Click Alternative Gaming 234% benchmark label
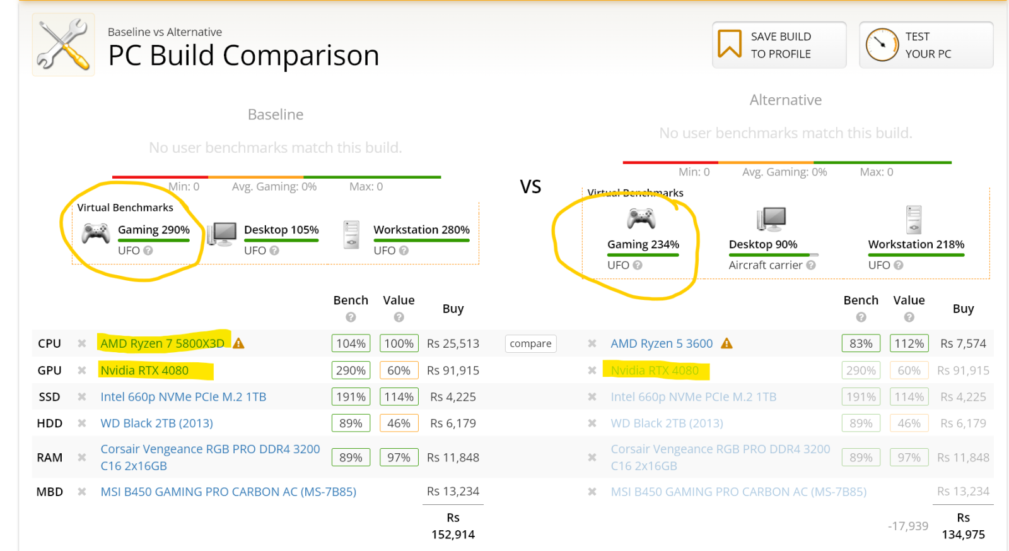Viewport: 1009px width, 551px height. click(643, 244)
